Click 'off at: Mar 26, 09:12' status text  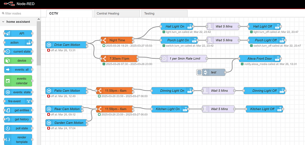pyautogui.click(x=63, y=114)
